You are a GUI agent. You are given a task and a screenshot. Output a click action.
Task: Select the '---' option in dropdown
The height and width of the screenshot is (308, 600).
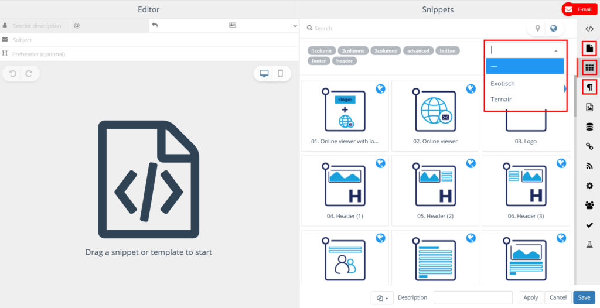524,66
